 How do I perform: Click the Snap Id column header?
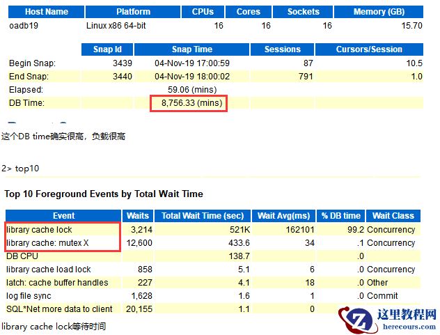point(107,49)
